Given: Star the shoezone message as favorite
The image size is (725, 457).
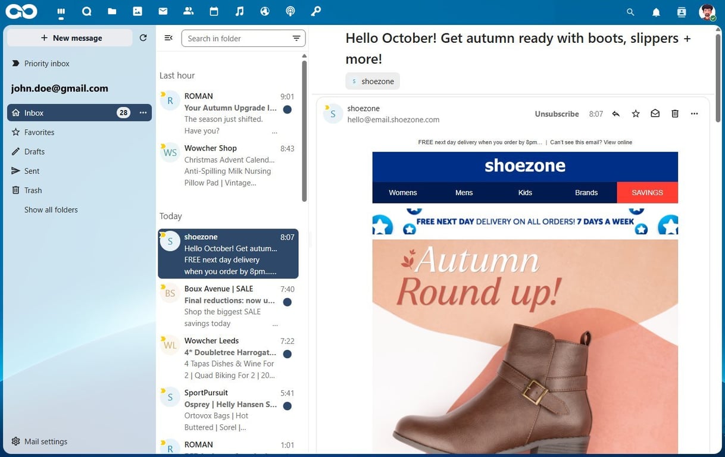Looking at the screenshot, I should click(636, 114).
